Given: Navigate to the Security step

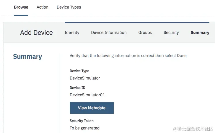Looking at the screenshot, I should (x=171, y=33).
